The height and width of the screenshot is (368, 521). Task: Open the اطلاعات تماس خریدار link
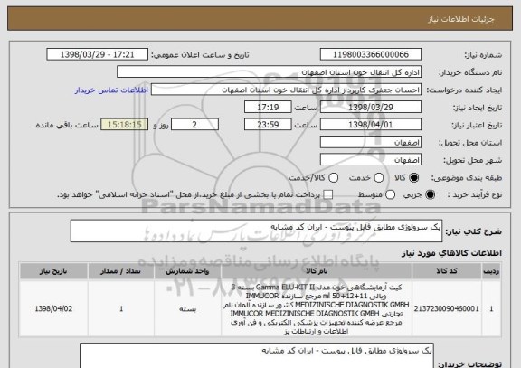point(111,90)
